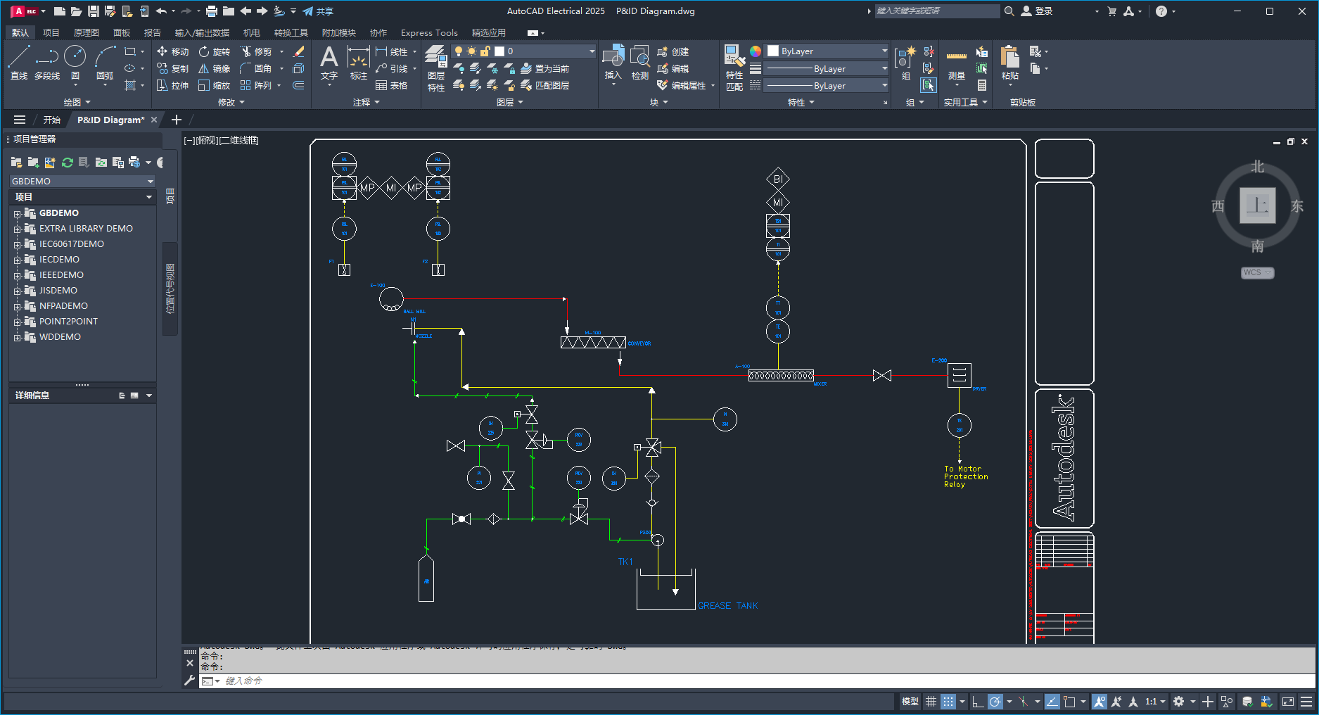Toggle polar tracking in status bar
Viewport: 1319px width, 715px height.
point(995,702)
